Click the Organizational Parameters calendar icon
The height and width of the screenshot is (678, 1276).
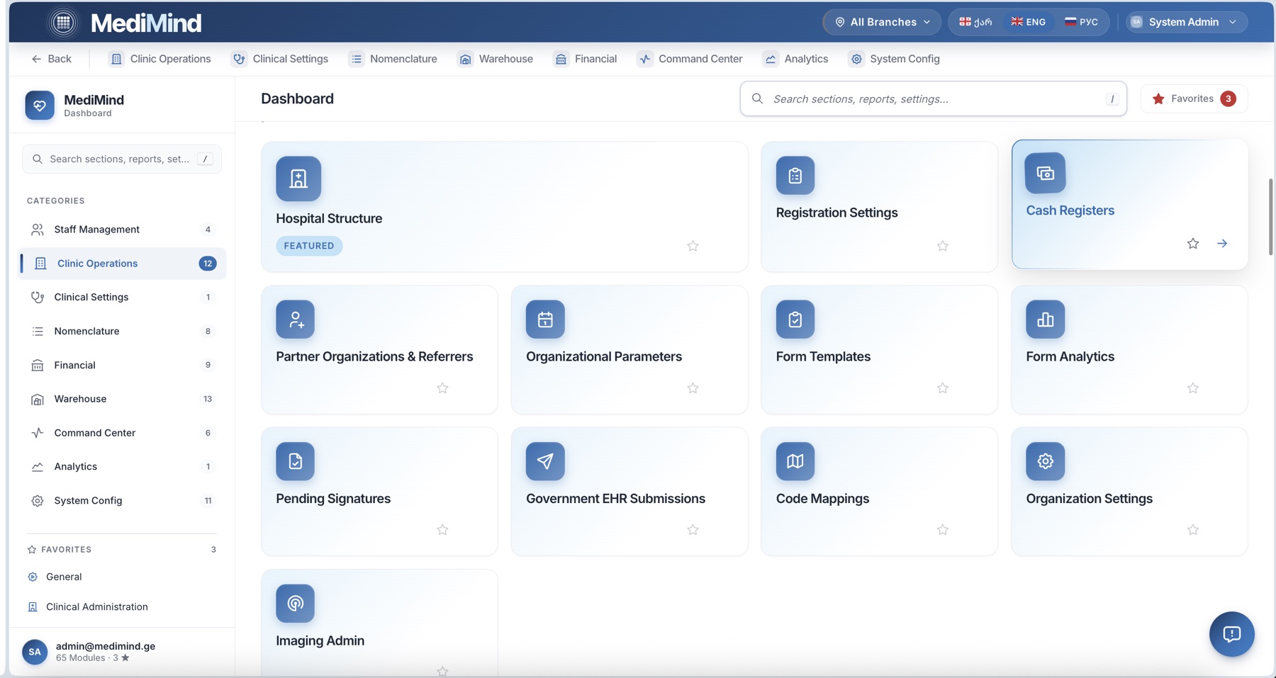pos(545,320)
